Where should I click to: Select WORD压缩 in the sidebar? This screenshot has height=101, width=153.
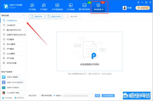[13, 63]
